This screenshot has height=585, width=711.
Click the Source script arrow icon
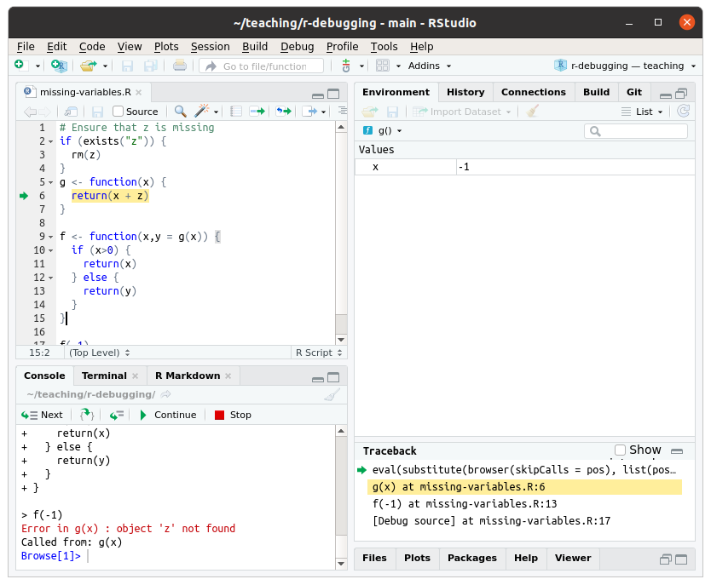pyautogui.click(x=309, y=111)
